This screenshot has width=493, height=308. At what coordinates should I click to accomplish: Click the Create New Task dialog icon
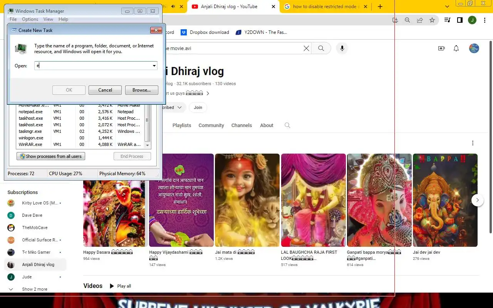(x=14, y=30)
